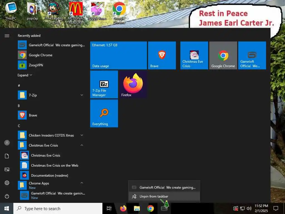
Task: Open the Data usage Ethernet tile
Action: [x=119, y=55]
